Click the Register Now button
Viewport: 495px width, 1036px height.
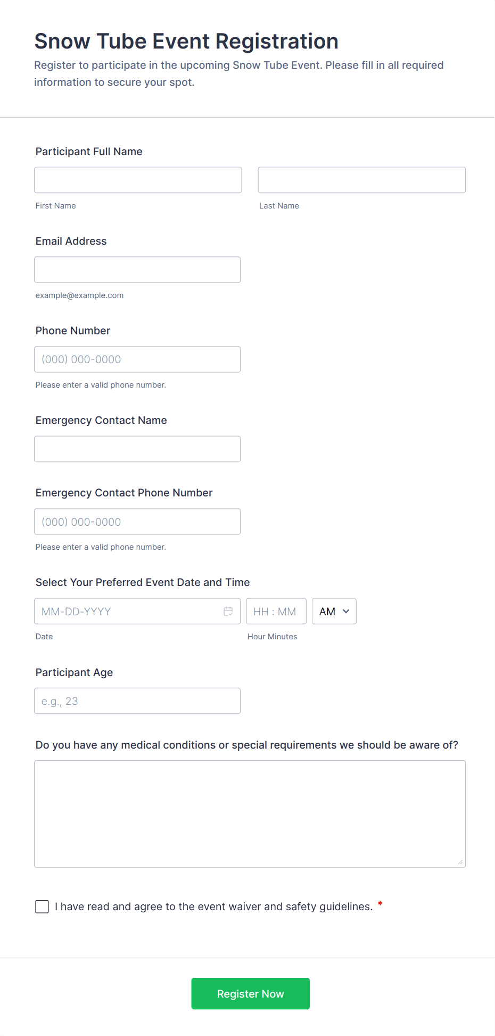pyautogui.click(x=250, y=993)
